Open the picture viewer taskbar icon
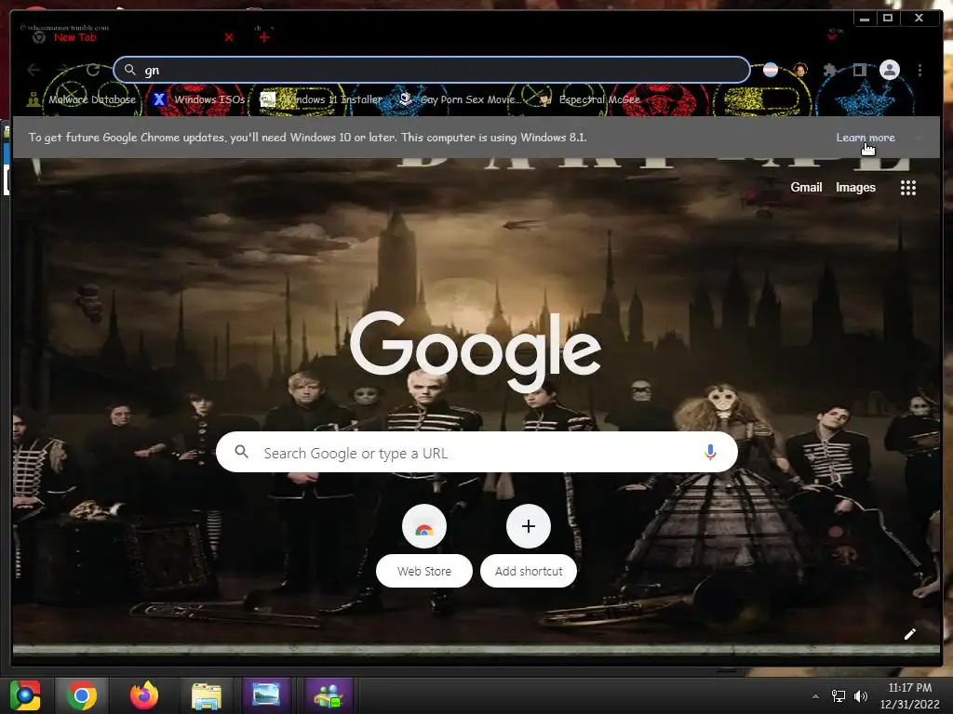The width and height of the screenshot is (953, 714). 265,694
